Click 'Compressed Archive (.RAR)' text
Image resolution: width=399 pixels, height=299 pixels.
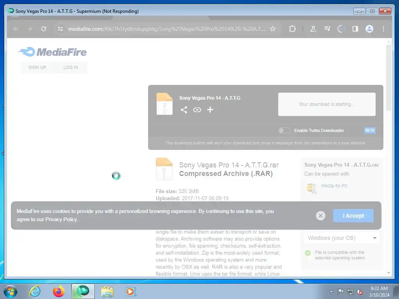[226, 174]
